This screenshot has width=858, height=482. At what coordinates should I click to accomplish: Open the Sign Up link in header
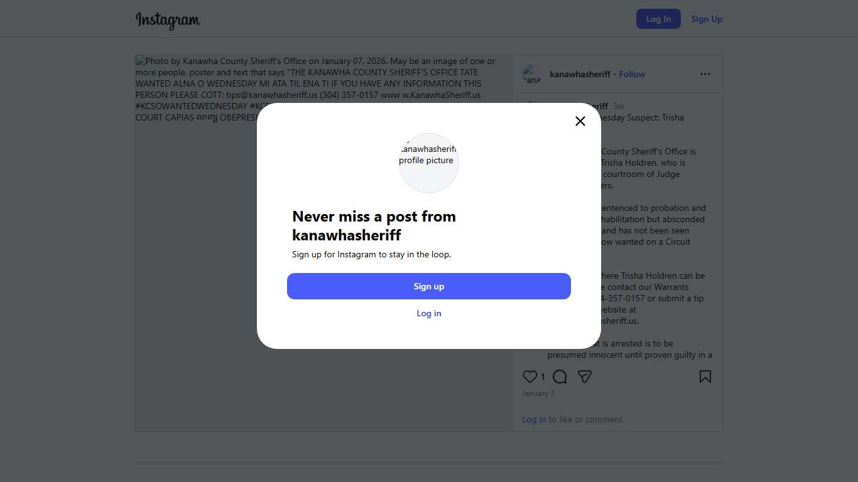pos(707,19)
